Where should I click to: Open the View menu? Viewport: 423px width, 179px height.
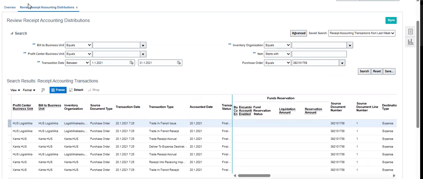[15, 90]
